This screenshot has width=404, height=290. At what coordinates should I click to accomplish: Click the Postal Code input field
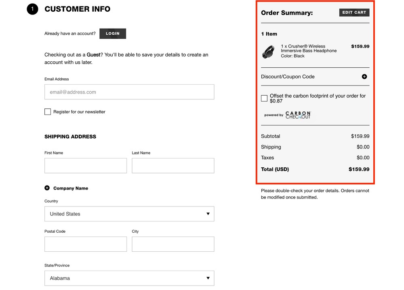click(x=86, y=244)
